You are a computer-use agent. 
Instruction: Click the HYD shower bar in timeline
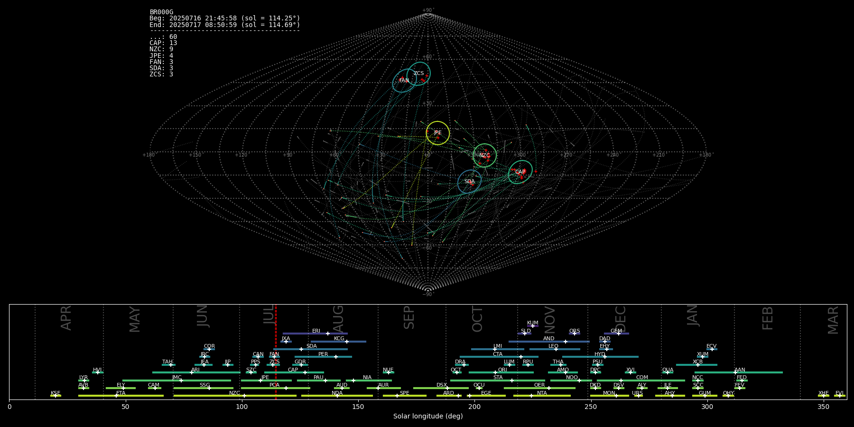[x=600, y=357]
